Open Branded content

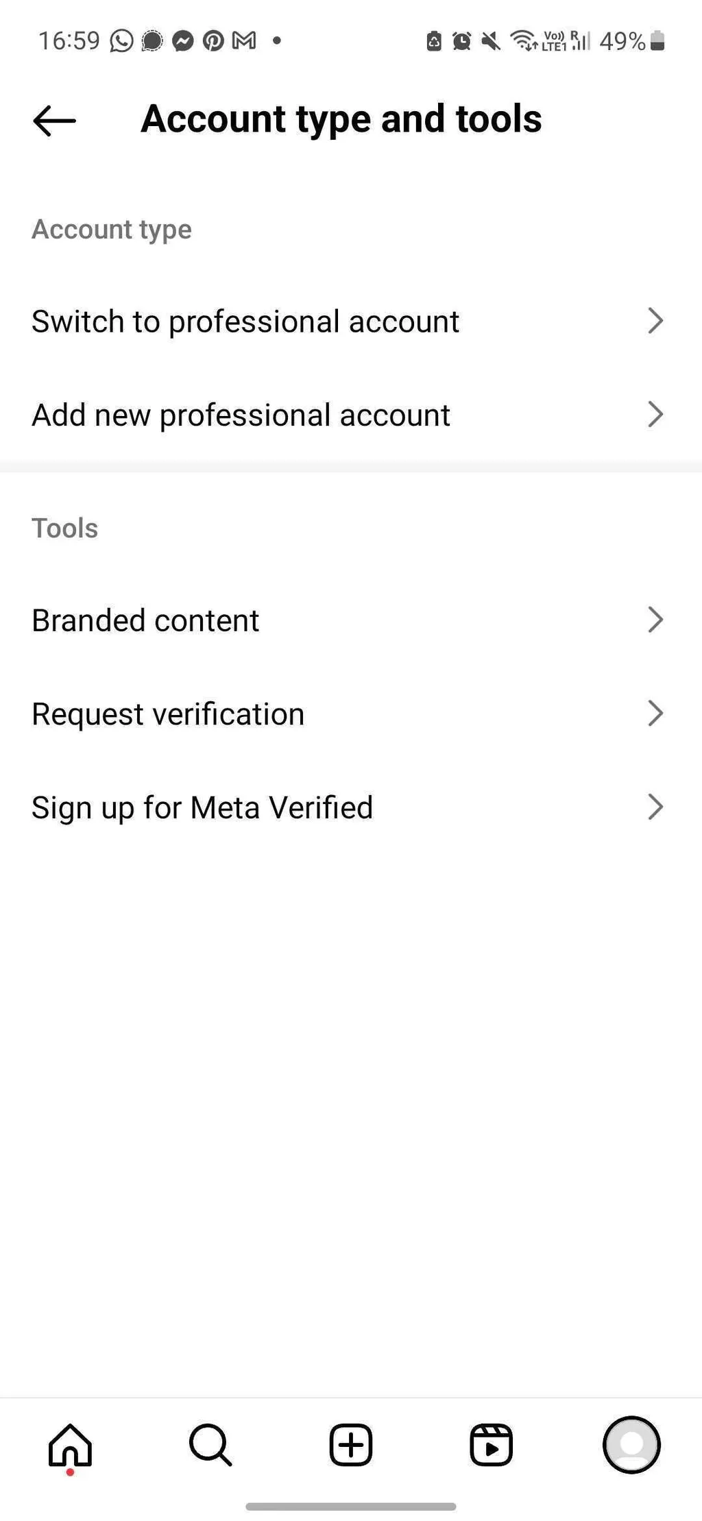click(145, 620)
